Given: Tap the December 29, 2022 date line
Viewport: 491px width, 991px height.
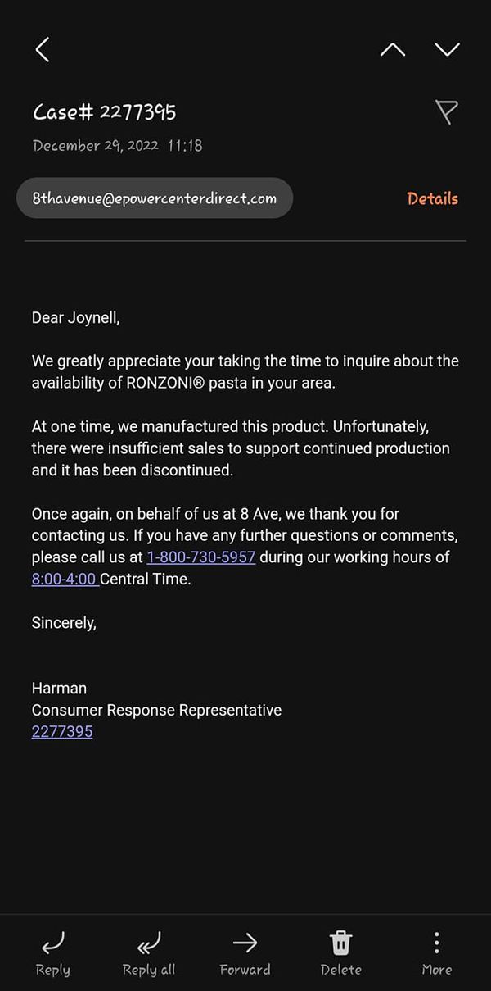Looking at the screenshot, I should click(x=117, y=146).
